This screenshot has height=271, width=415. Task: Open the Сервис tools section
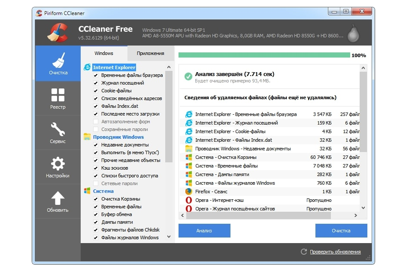point(58,133)
